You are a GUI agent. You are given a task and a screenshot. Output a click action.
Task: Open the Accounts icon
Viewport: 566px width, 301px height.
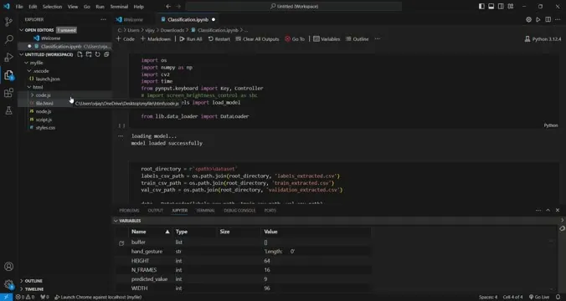click(x=8, y=267)
